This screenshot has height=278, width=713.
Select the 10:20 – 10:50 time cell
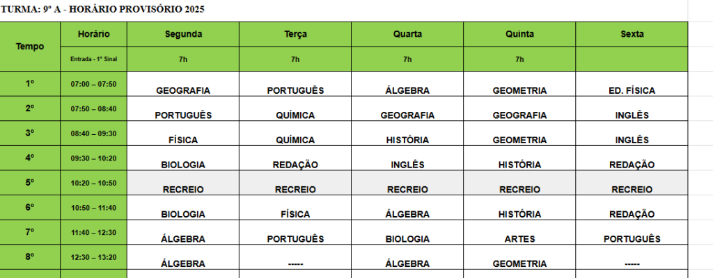(94, 183)
